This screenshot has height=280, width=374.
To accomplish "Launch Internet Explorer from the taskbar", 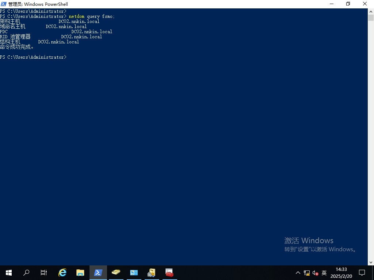I will [x=62, y=272].
